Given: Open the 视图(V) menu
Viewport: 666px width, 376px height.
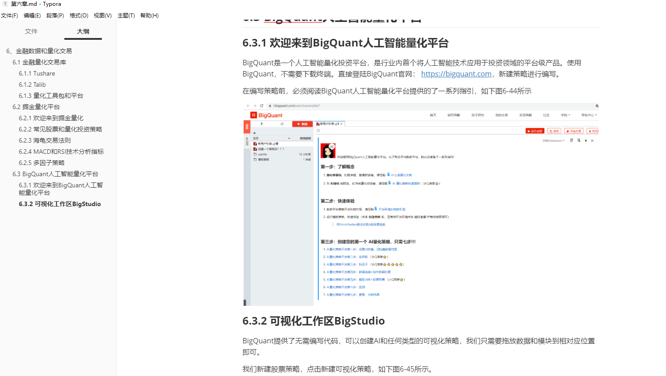Looking at the screenshot, I should tap(102, 15).
